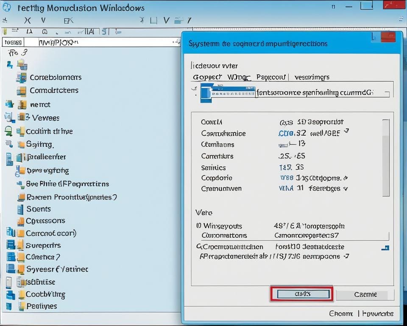Viewport: 407px width, 326px height.
Task: Click the blue folder-like icon in top toolbar
Action: click(178, 20)
